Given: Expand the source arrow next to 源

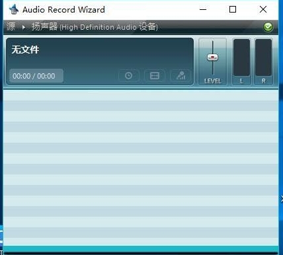Looking at the screenshot, I should point(24,27).
